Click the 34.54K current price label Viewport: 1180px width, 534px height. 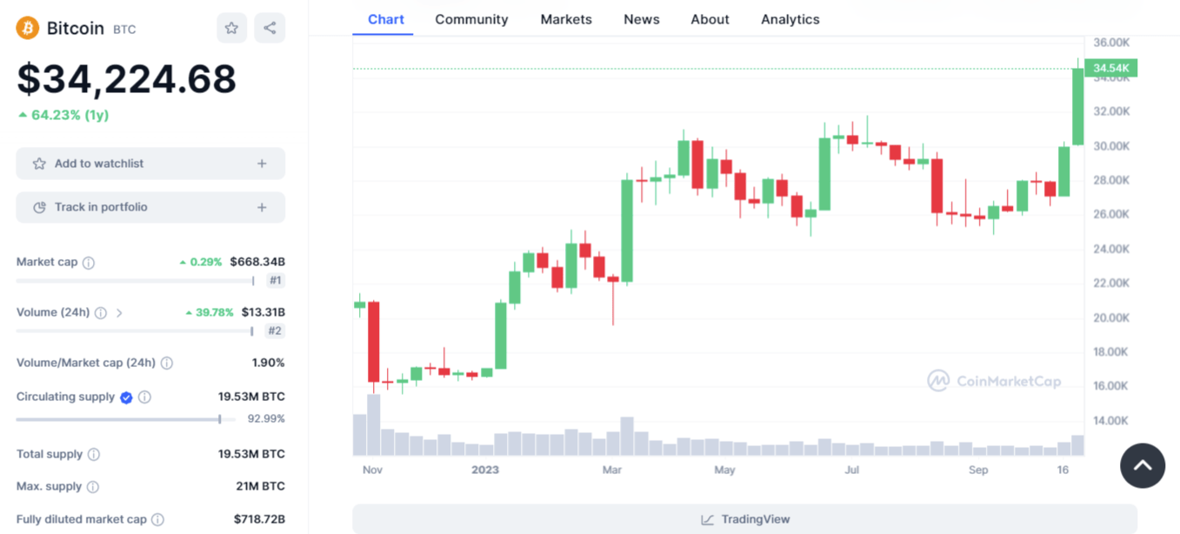click(x=1111, y=68)
